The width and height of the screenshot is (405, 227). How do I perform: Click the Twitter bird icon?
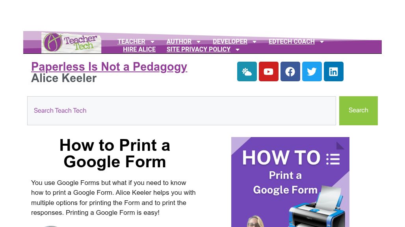312,71
